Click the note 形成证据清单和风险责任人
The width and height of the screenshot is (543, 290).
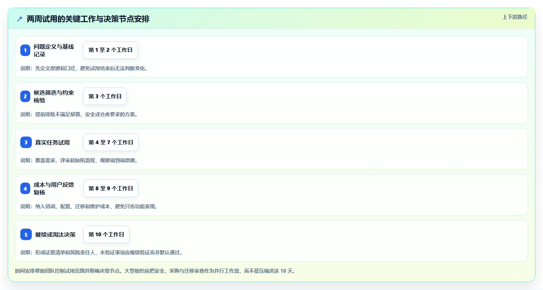pos(102,252)
